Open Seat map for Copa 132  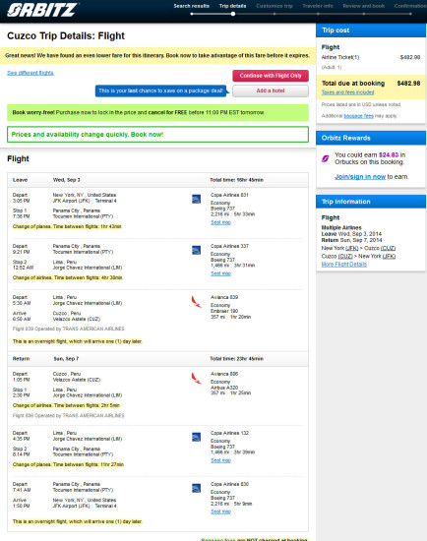[x=221, y=460]
